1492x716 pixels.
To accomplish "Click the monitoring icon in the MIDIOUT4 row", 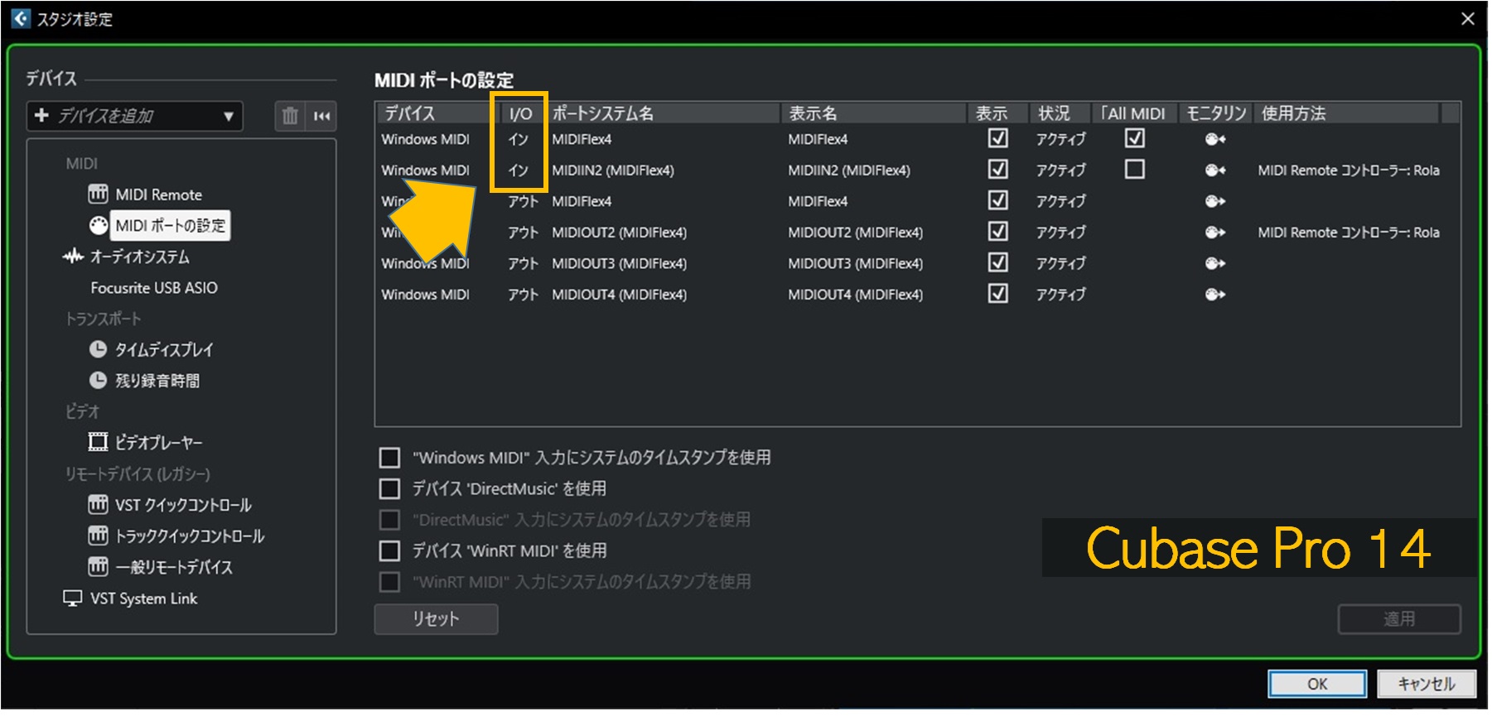I will coord(1215,295).
